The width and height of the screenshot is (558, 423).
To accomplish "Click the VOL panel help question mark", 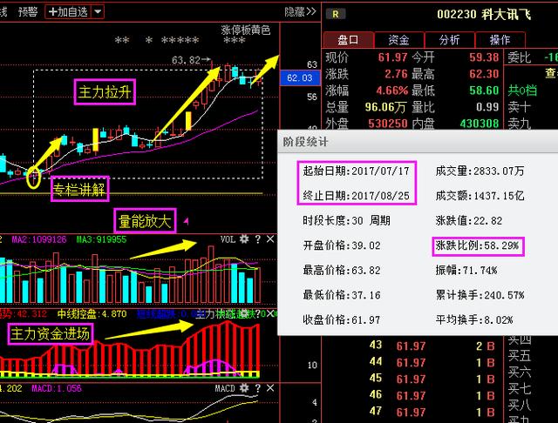I will click(256, 238).
